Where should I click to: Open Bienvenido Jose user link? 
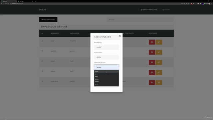(x=149, y=10)
